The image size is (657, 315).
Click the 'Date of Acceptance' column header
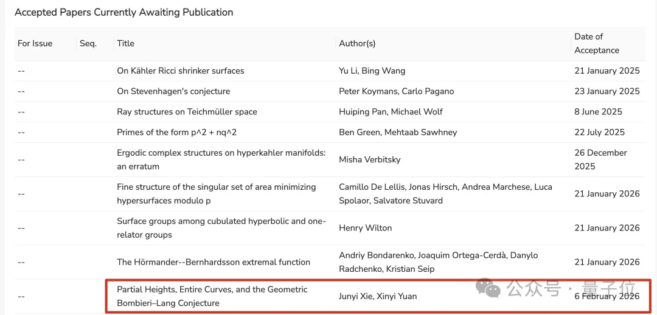click(596, 43)
